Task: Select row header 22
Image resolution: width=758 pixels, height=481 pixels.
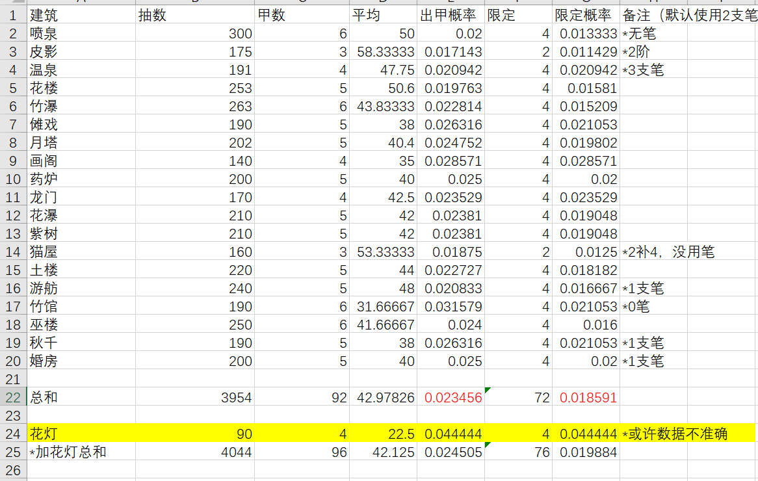Action: (13, 397)
